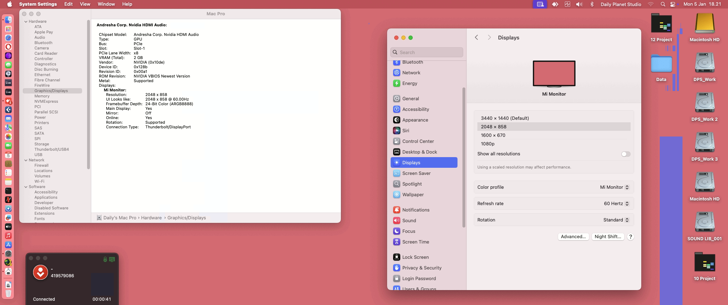Select Wi-Fi in the System Information tree
The height and width of the screenshot is (305, 728).
pyautogui.click(x=39, y=182)
